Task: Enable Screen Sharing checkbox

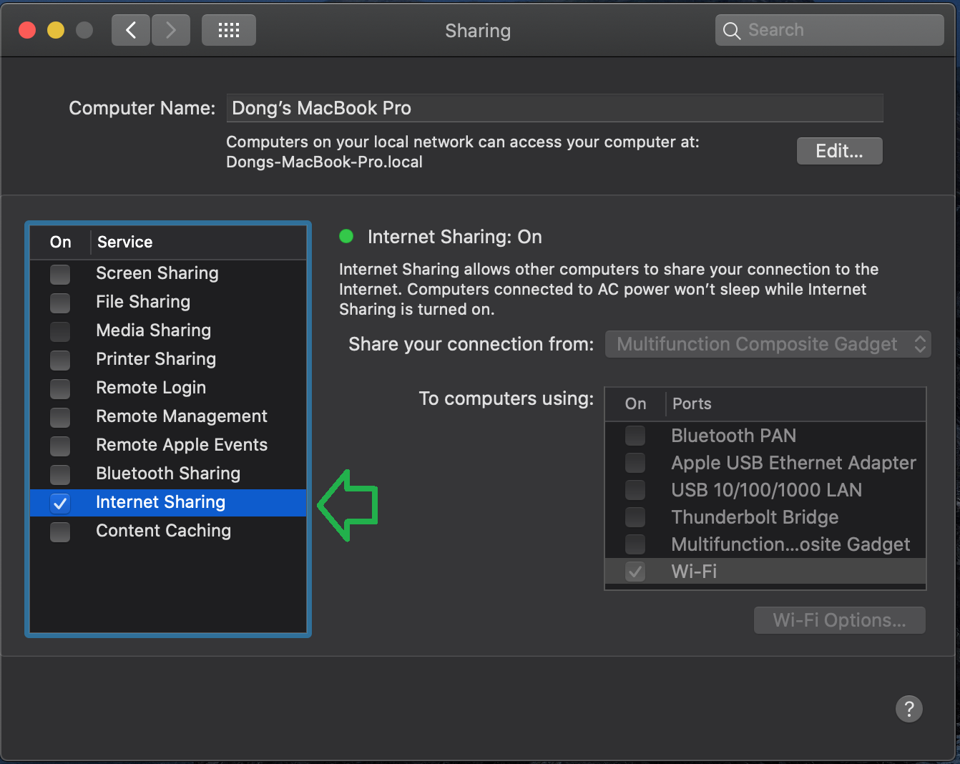Action: point(60,274)
